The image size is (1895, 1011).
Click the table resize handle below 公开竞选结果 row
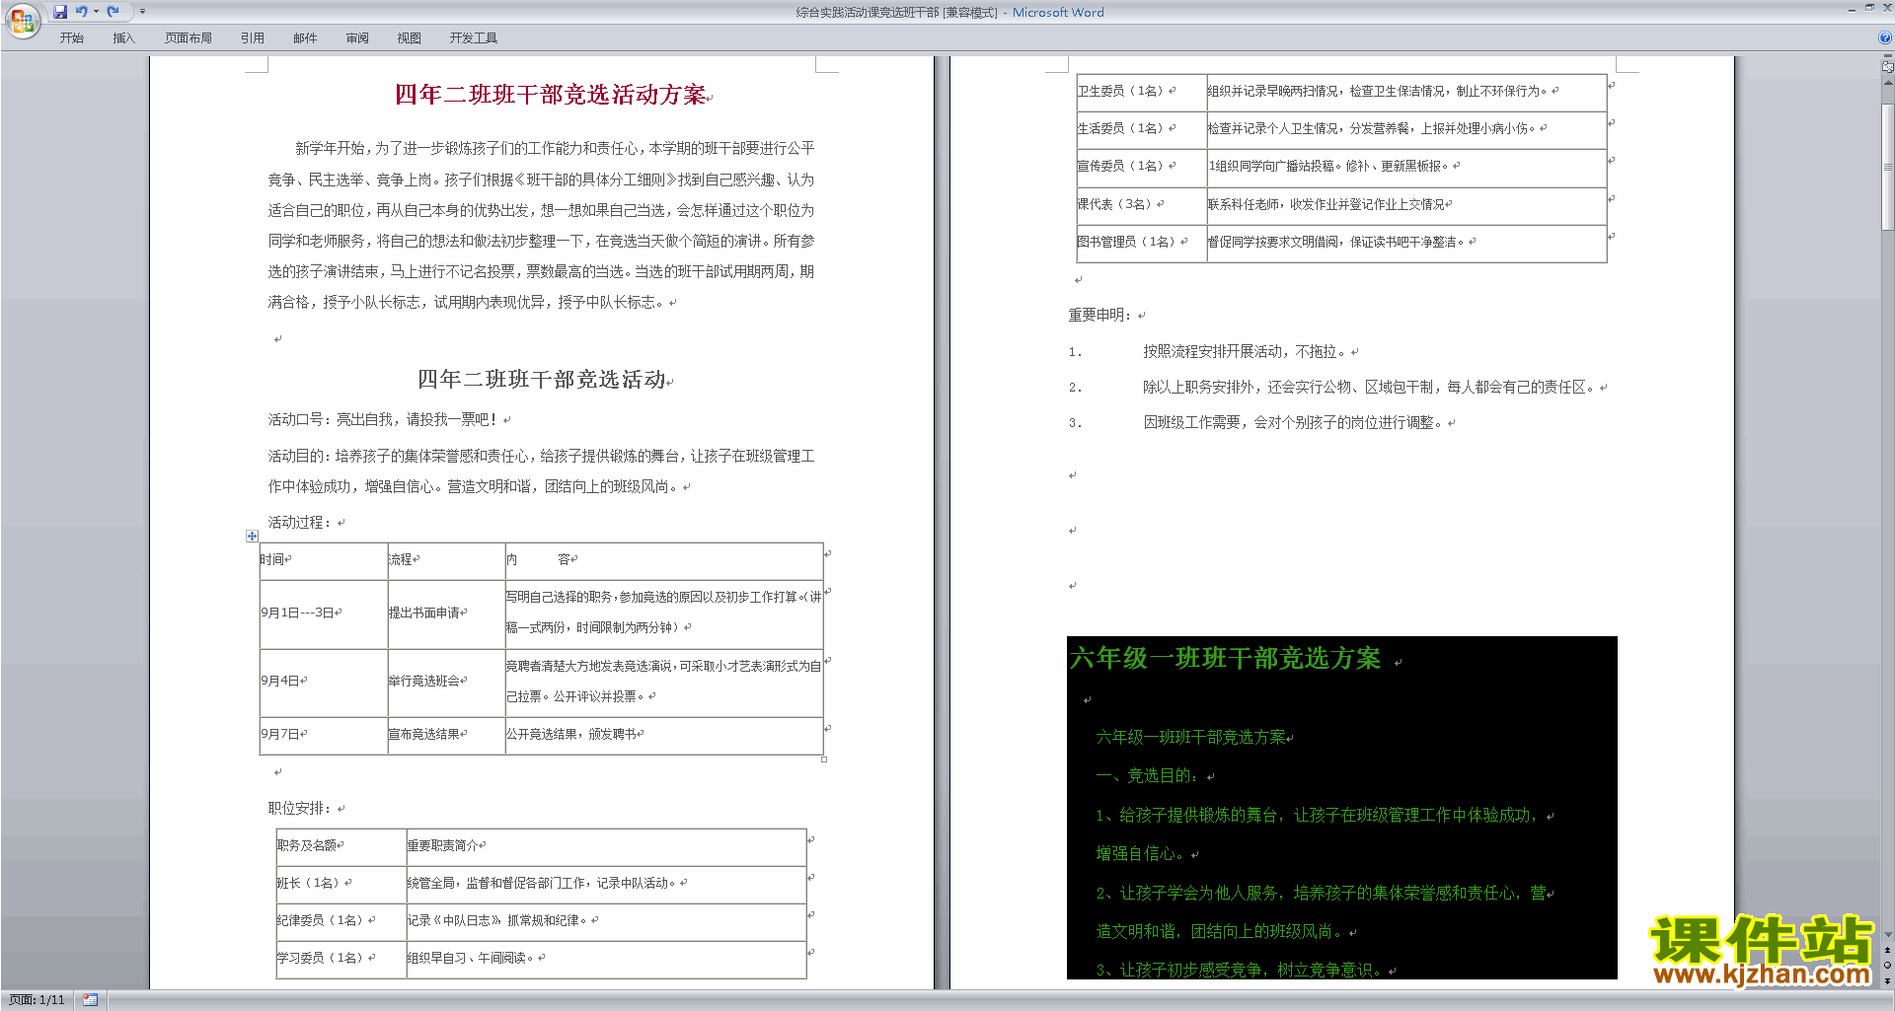point(824,759)
